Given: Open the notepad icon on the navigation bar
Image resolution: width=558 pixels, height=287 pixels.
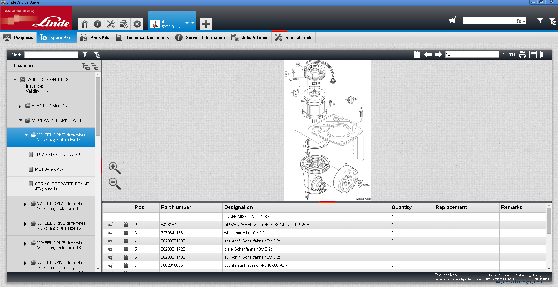Looking at the screenshot, I should 417,54.
